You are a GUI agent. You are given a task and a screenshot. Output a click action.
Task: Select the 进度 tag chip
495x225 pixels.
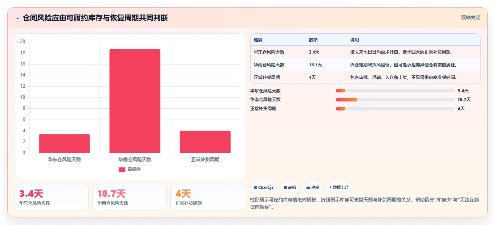313,187
